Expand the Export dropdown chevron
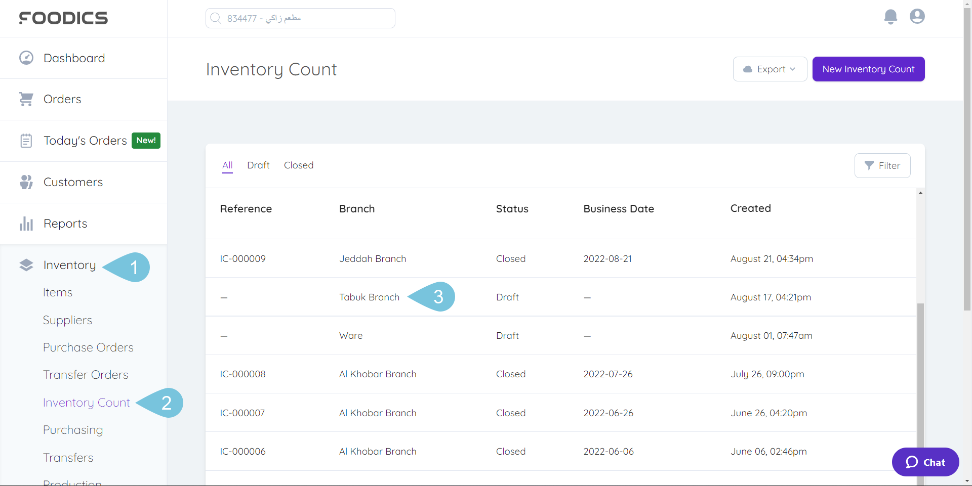Image resolution: width=972 pixels, height=486 pixels. click(x=792, y=69)
